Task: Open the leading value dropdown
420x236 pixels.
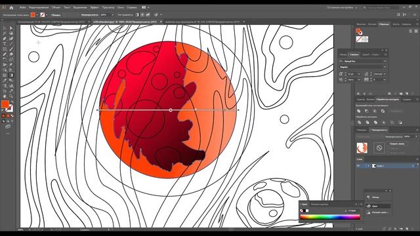Action: [x=385, y=74]
